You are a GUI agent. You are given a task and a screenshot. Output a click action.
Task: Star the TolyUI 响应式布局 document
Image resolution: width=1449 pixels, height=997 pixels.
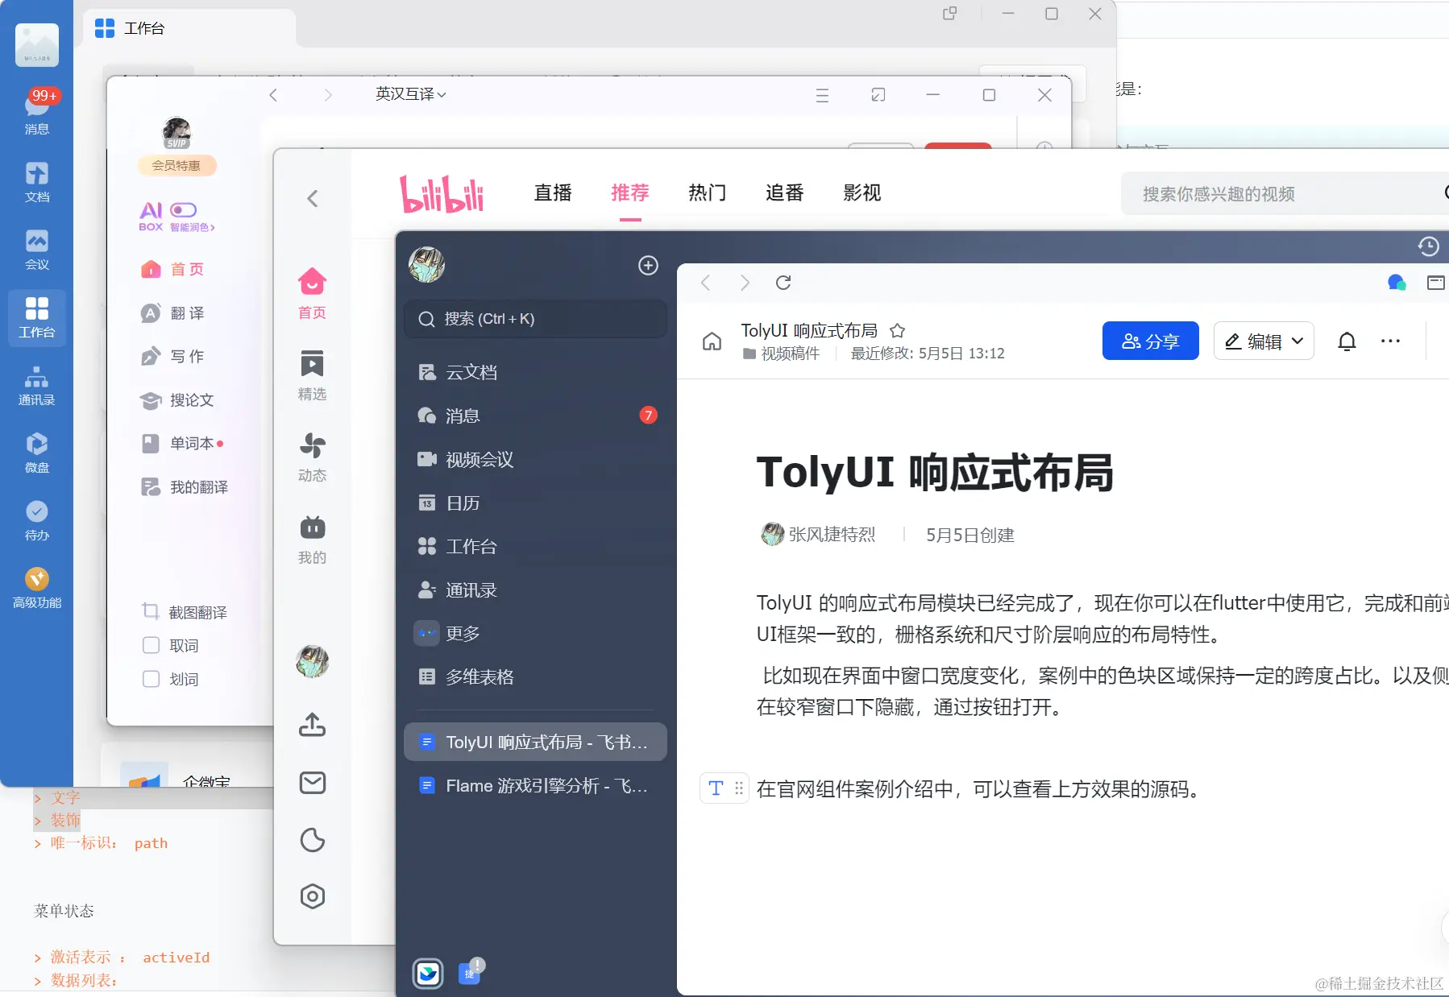[898, 330]
